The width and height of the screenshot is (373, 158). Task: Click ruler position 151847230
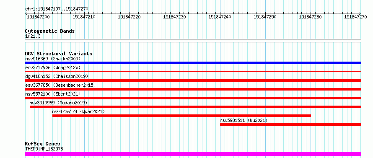tap(174, 17)
